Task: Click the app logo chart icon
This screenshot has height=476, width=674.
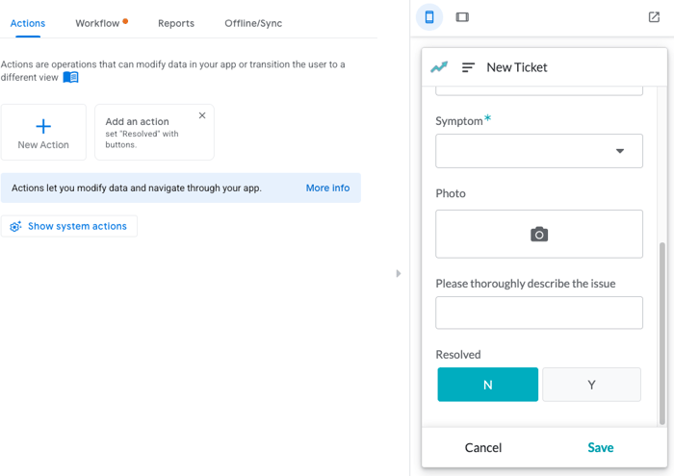Action: click(439, 67)
